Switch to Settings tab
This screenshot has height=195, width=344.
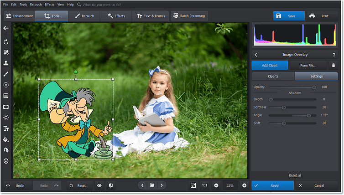click(316, 76)
